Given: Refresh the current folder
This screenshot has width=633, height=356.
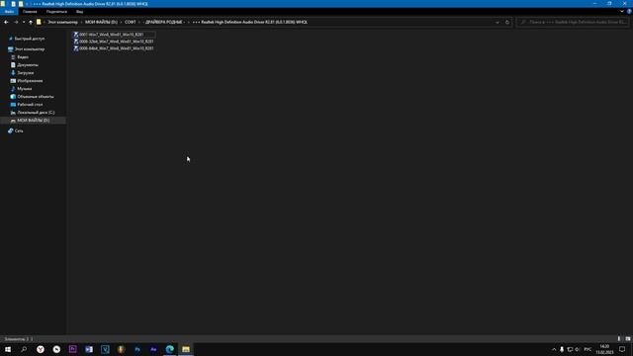Looking at the screenshot, I should point(507,22).
